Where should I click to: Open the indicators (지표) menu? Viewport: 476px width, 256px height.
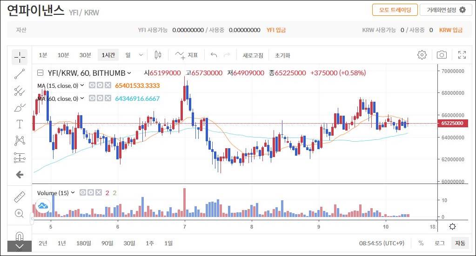(187, 55)
